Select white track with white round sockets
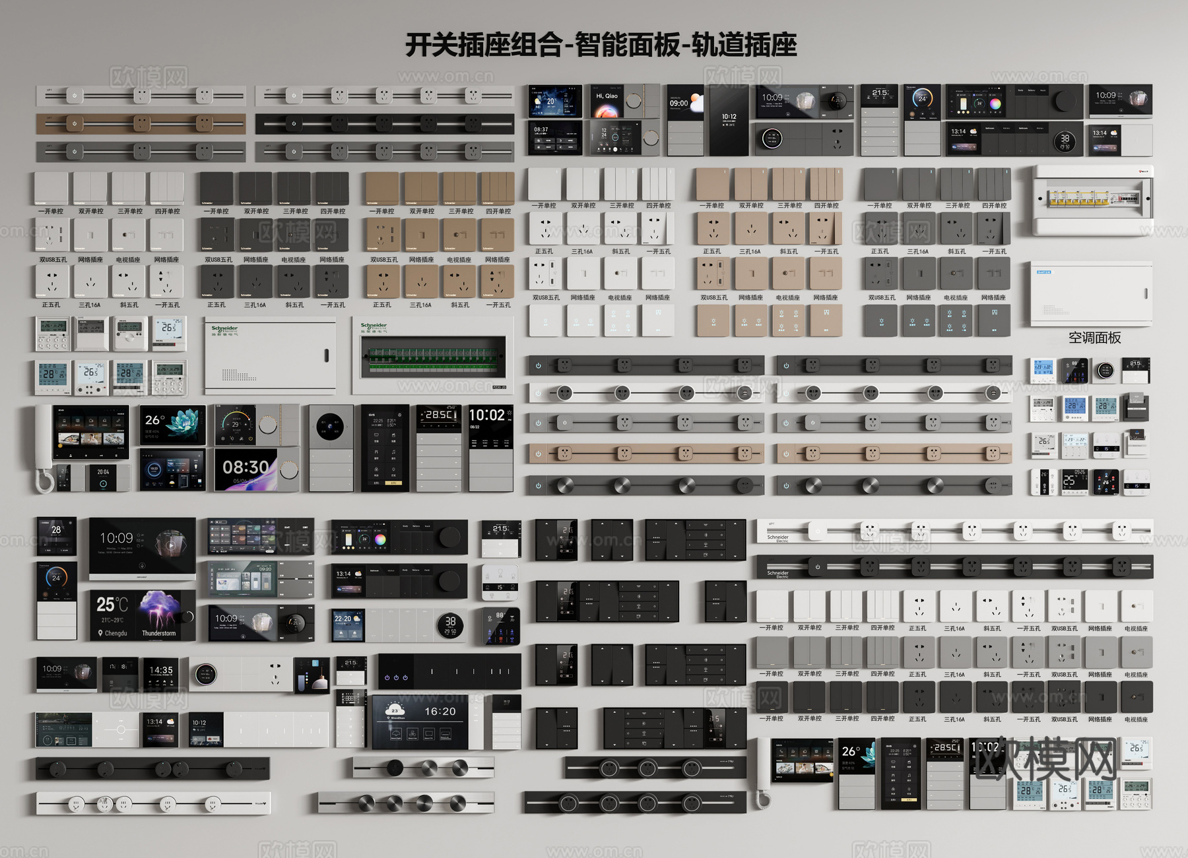 [x=153, y=803]
